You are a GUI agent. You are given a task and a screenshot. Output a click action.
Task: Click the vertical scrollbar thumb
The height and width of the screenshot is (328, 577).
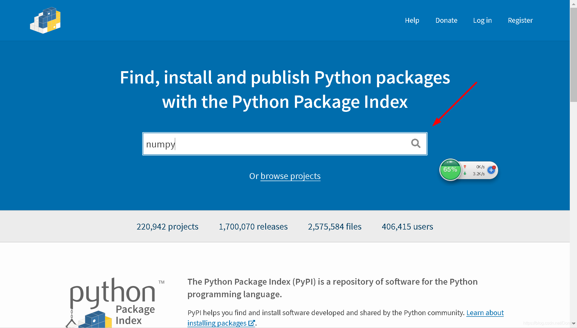point(573,55)
